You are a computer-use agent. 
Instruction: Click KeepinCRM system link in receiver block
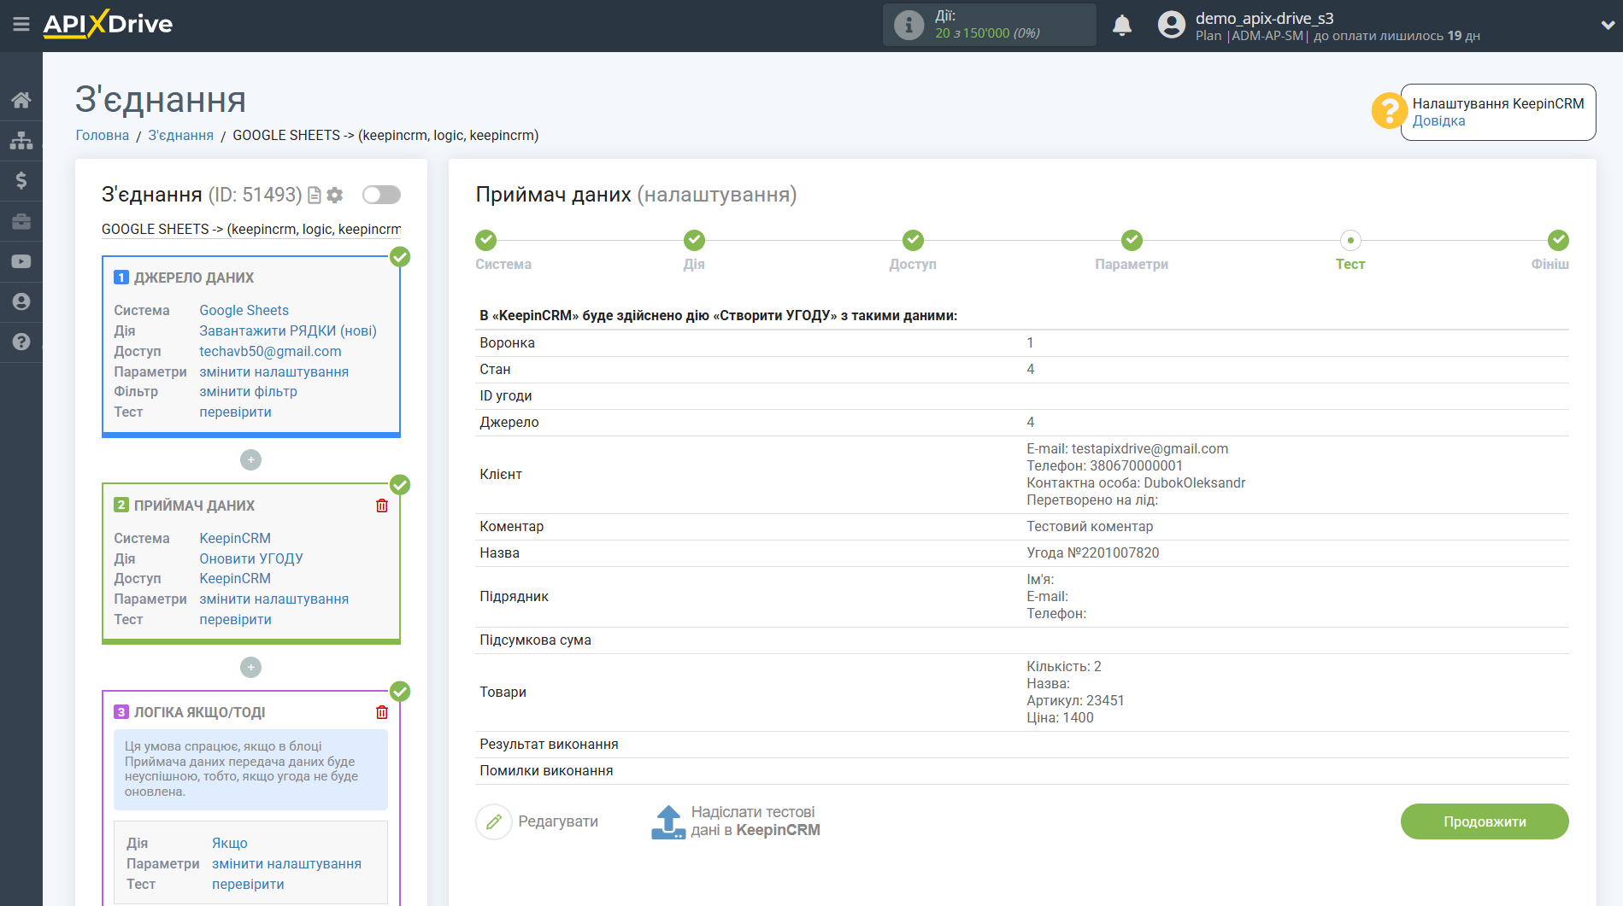click(235, 538)
